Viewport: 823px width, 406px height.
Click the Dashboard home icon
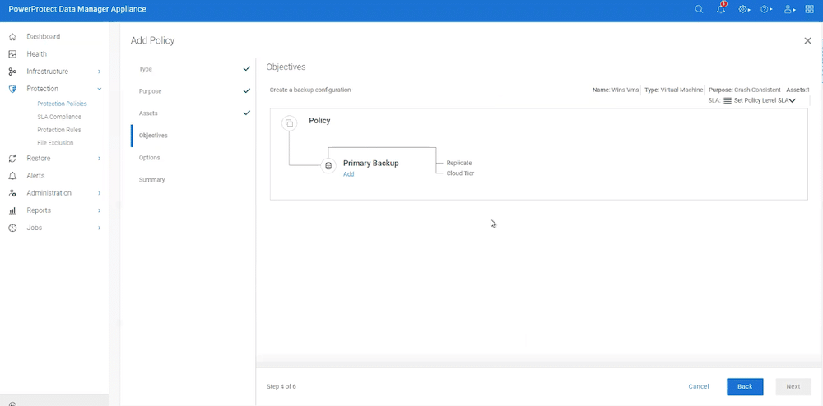tap(12, 37)
